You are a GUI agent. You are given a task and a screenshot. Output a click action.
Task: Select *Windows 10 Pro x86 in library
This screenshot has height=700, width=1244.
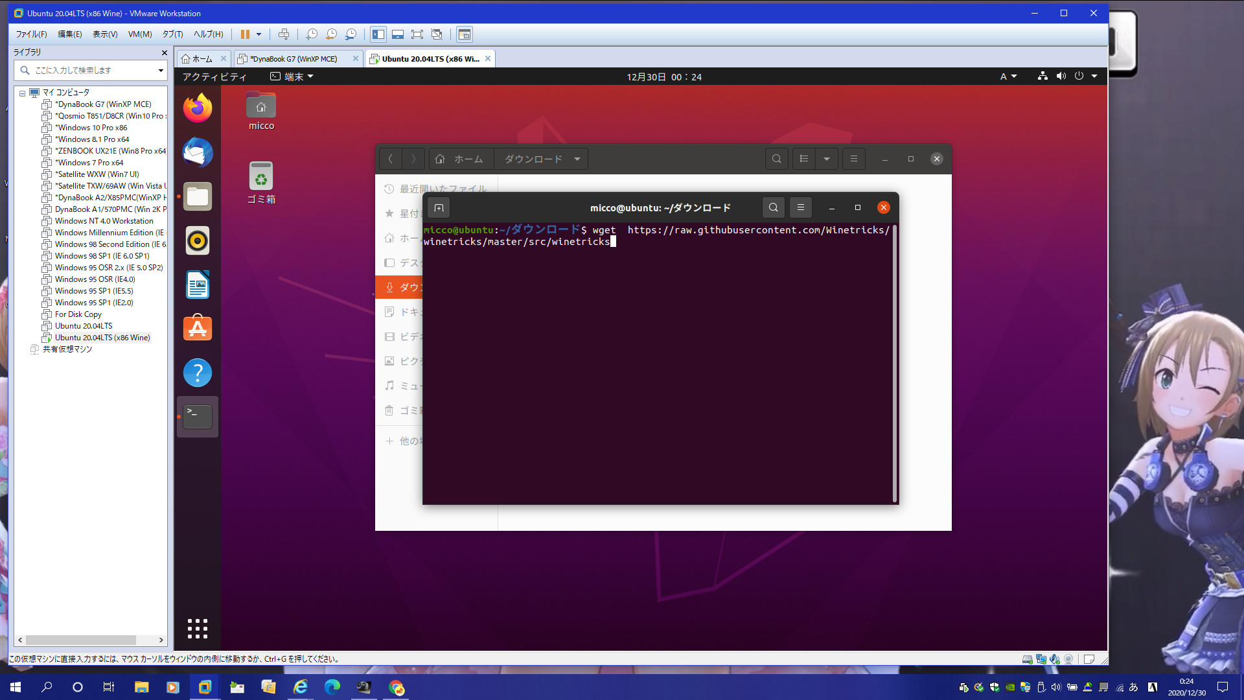[91, 128]
